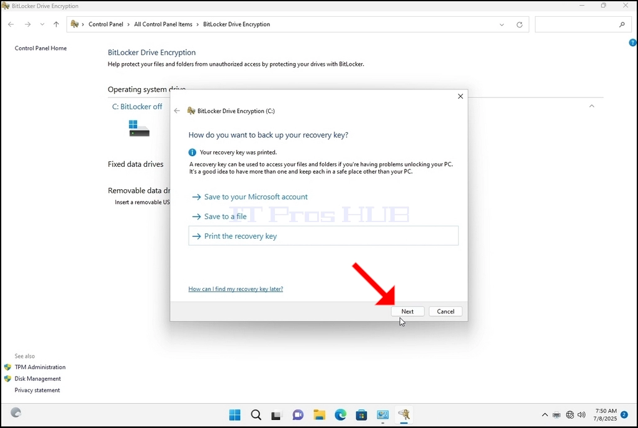The height and width of the screenshot is (428, 638).
Task: Click the printer tray icon
Action: [557, 415]
